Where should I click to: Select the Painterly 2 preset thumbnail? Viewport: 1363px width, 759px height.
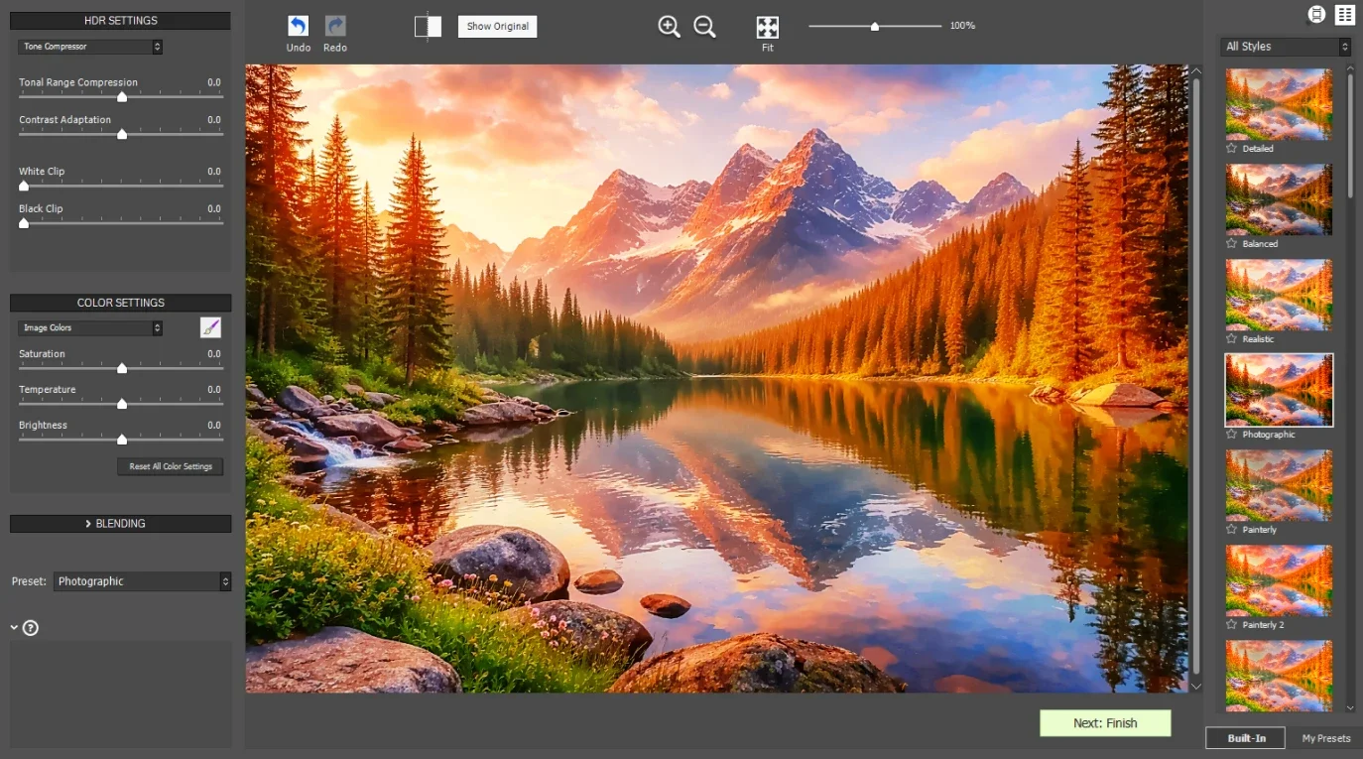pyautogui.click(x=1279, y=580)
